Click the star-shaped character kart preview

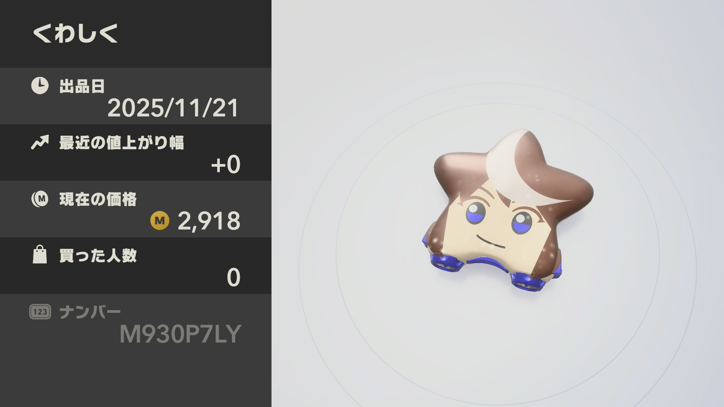tap(508, 211)
